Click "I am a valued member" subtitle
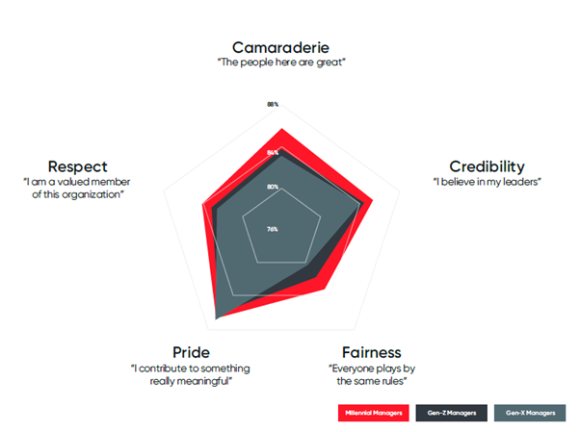The width and height of the screenshot is (580, 432). [x=76, y=182]
